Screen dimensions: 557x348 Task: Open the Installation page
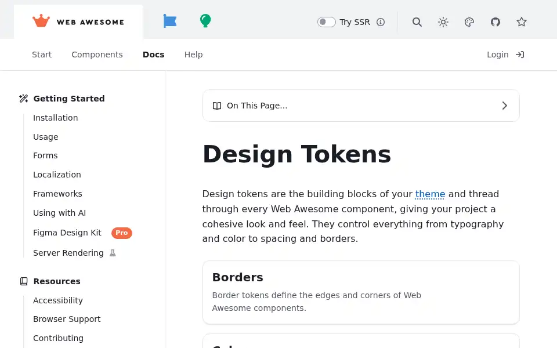(56, 118)
